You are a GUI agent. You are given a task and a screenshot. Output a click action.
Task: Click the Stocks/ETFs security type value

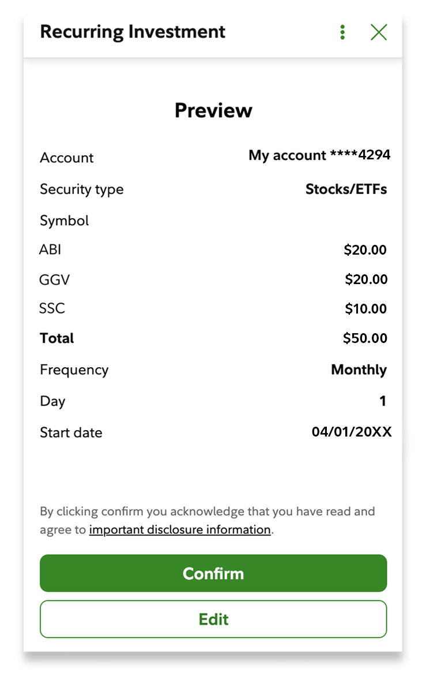346,189
